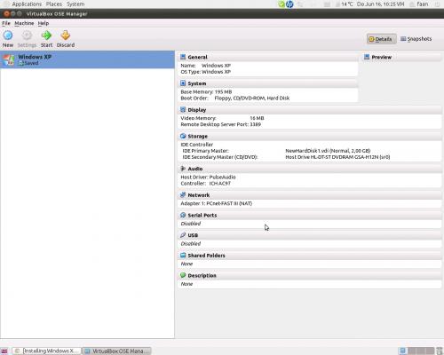Image resolution: width=444 pixels, height=355 pixels.
Task: Open the Places menu in top panel
Action: [x=54, y=4]
